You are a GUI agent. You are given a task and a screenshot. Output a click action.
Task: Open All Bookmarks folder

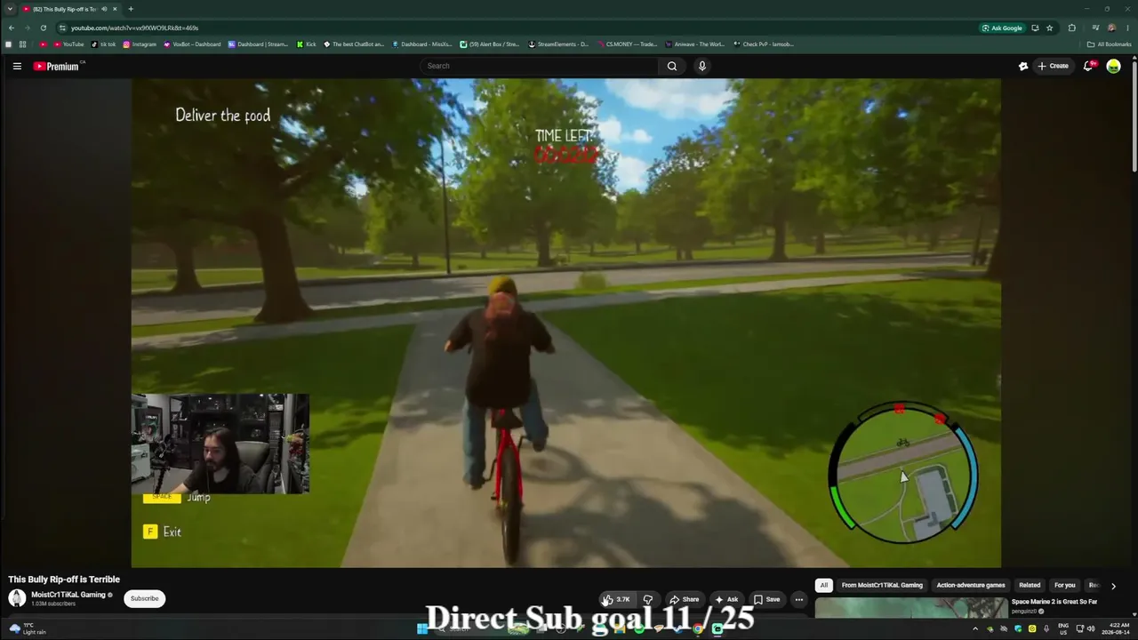(1110, 44)
